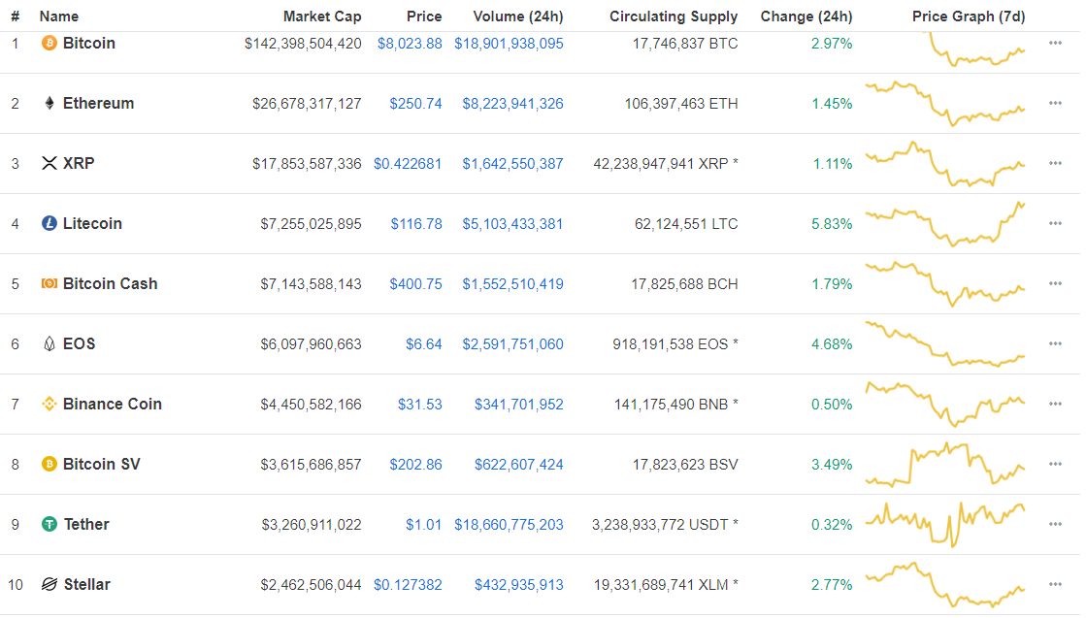
Task: Open the Binance Coin name link
Action: (113, 405)
